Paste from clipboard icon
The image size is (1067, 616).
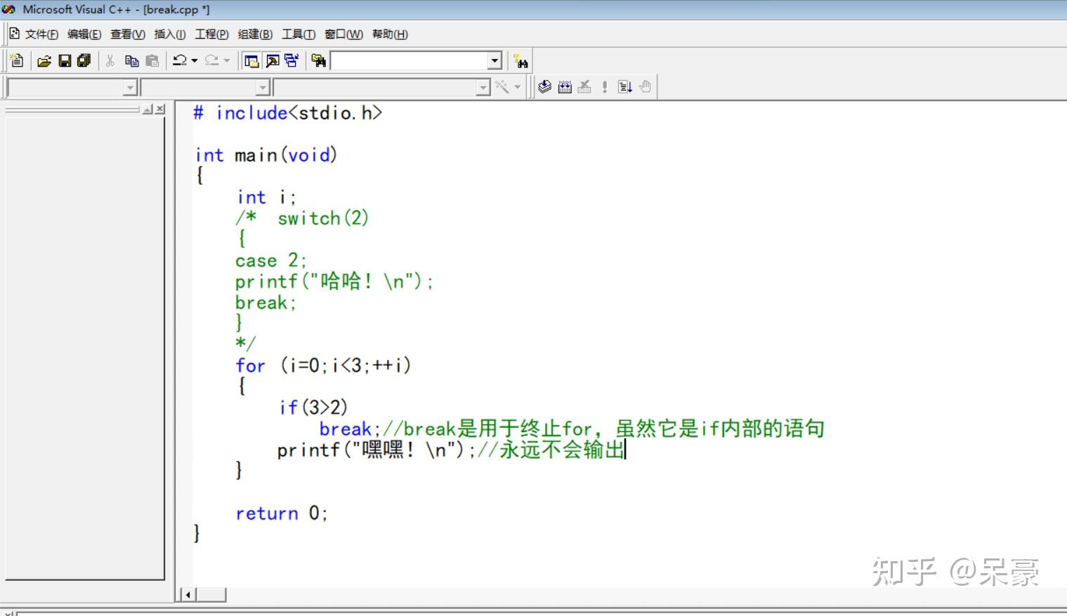(152, 61)
